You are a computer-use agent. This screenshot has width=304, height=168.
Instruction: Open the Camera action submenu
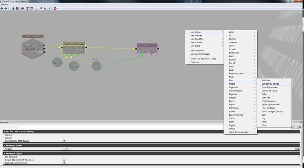tap(240, 39)
